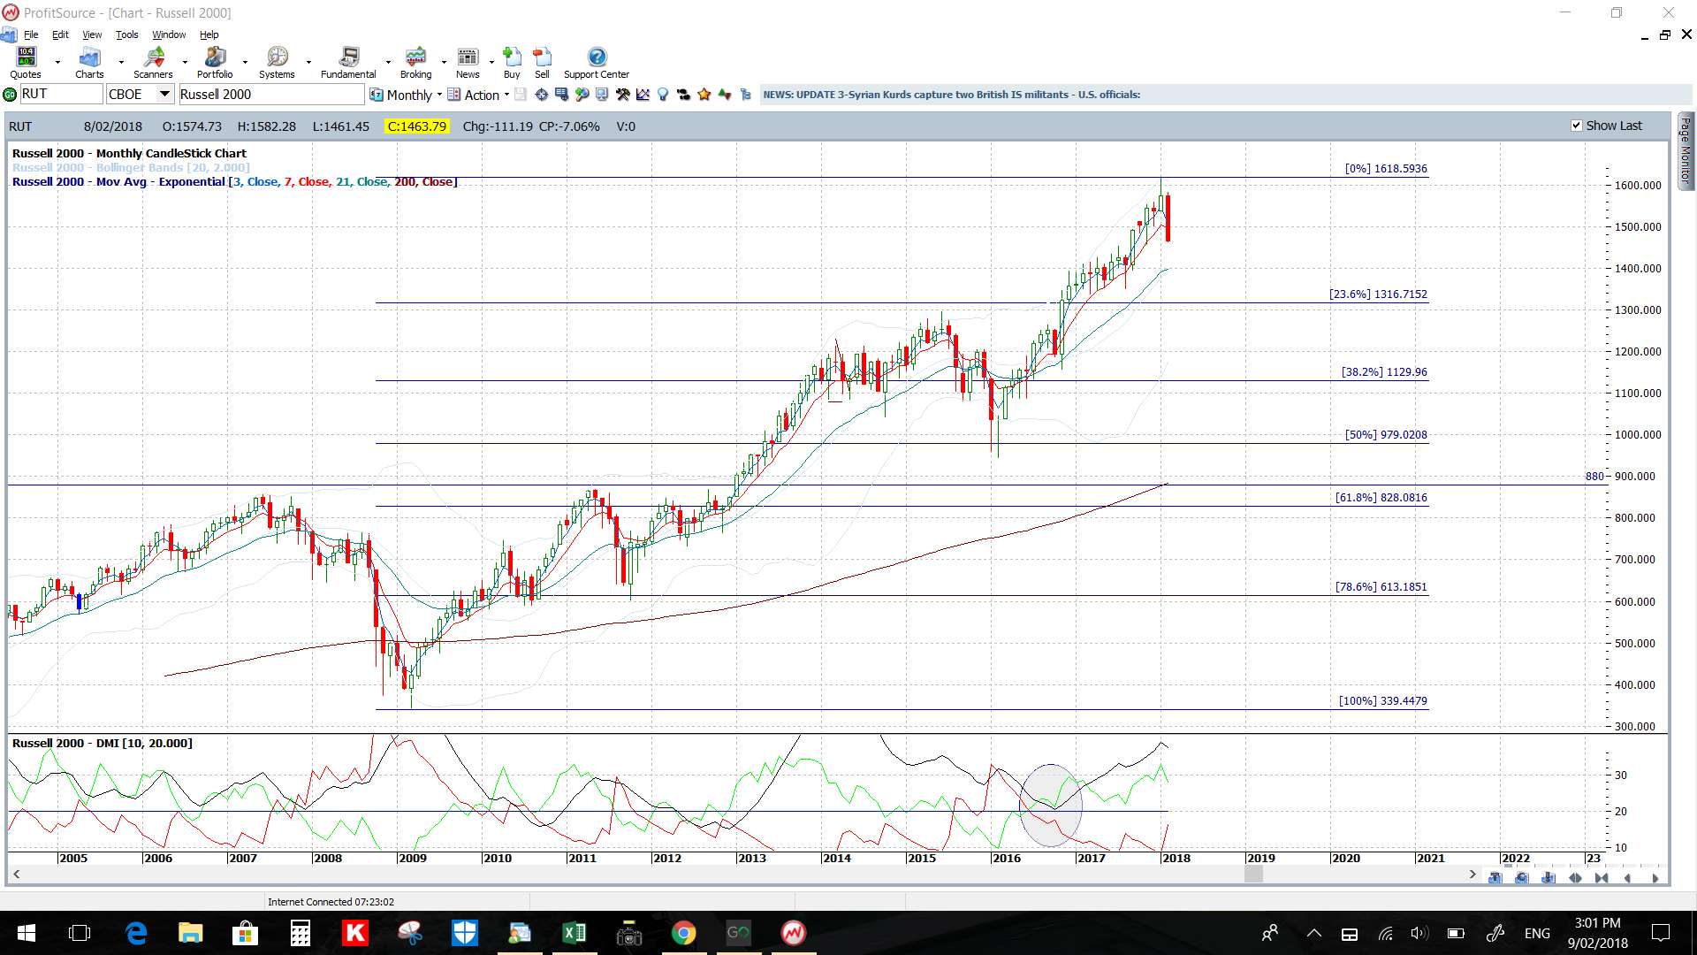Click the disabled save disk icon
Screen dimensions: 1697x955
pyautogui.click(x=521, y=95)
